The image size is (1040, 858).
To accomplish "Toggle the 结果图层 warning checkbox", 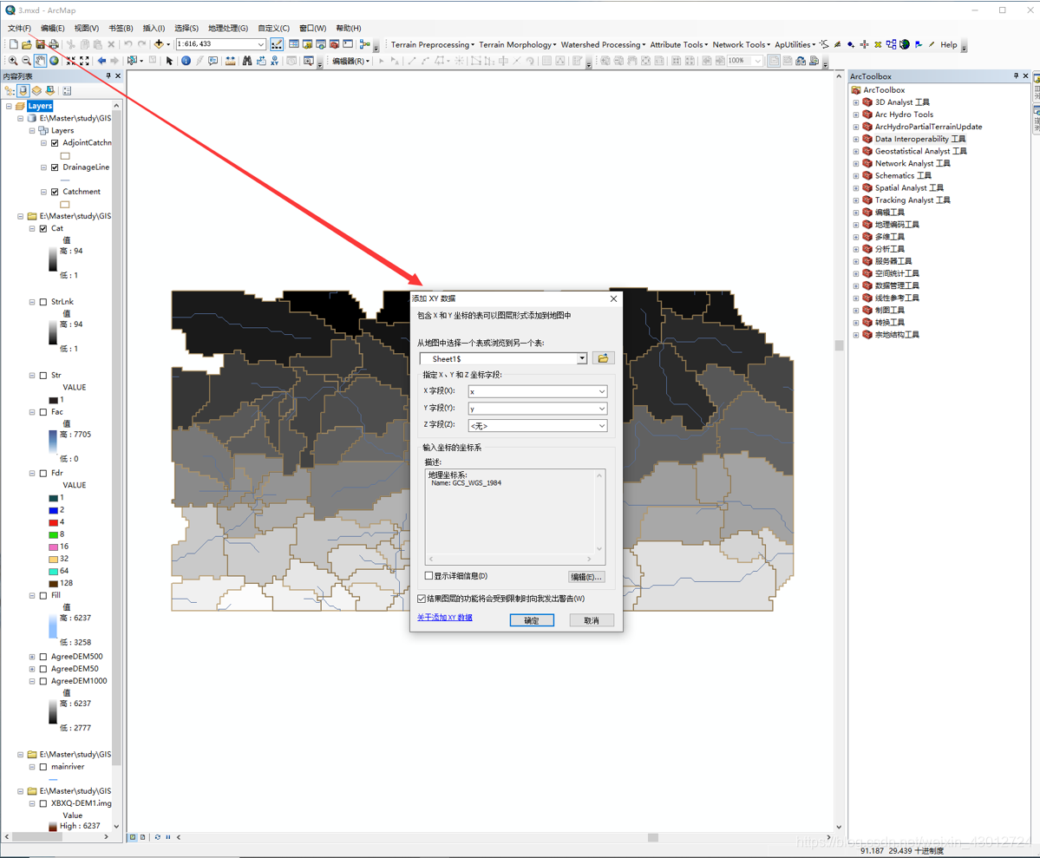I will coord(422,599).
